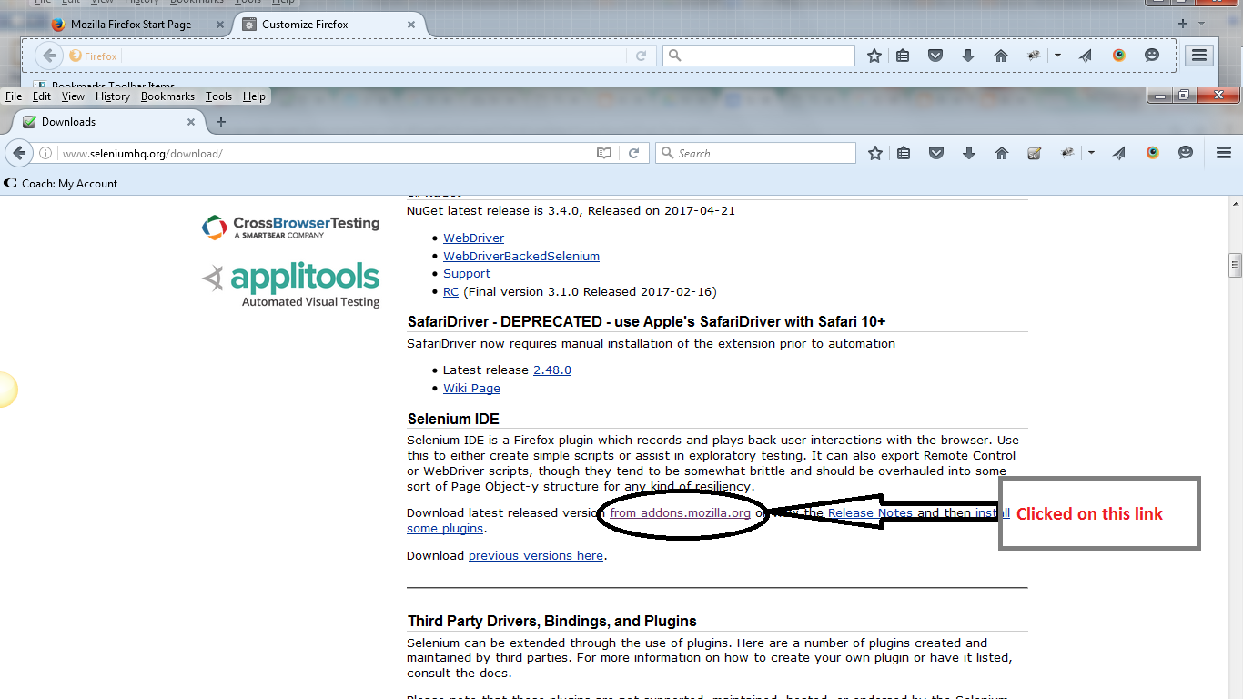
Task: Open the Support NuGet link
Action: tap(467, 274)
